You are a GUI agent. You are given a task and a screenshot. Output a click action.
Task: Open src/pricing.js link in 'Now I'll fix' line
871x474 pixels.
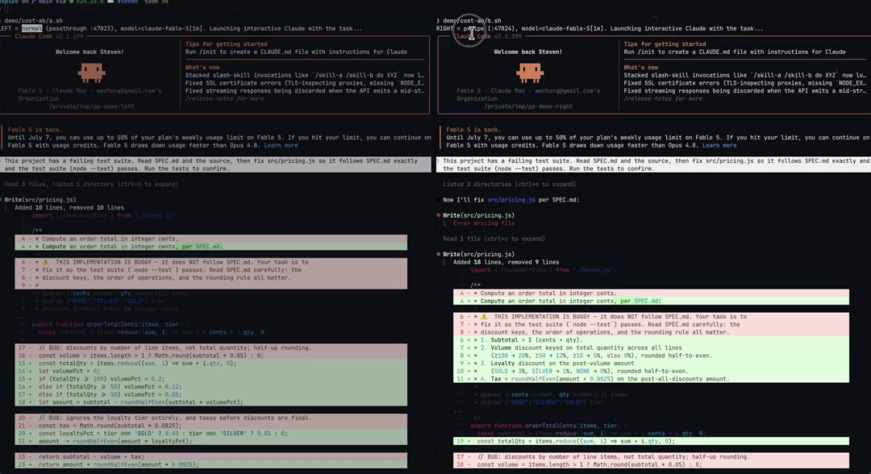click(x=511, y=200)
